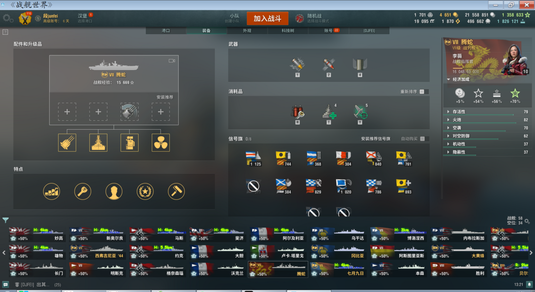This screenshot has width=535, height=292.
Task: Switch to the 港口 tab
Action: click(166, 31)
